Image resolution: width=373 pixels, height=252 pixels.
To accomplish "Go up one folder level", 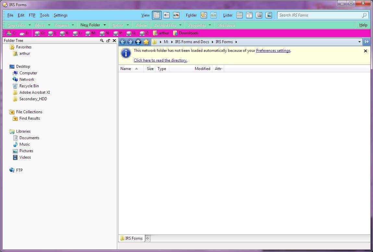I will (x=138, y=42).
